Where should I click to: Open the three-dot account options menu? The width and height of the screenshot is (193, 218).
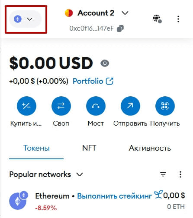178,19
